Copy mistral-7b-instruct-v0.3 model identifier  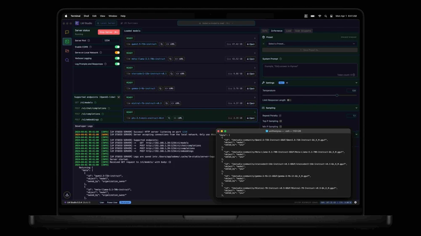click(x=166, y=103)
